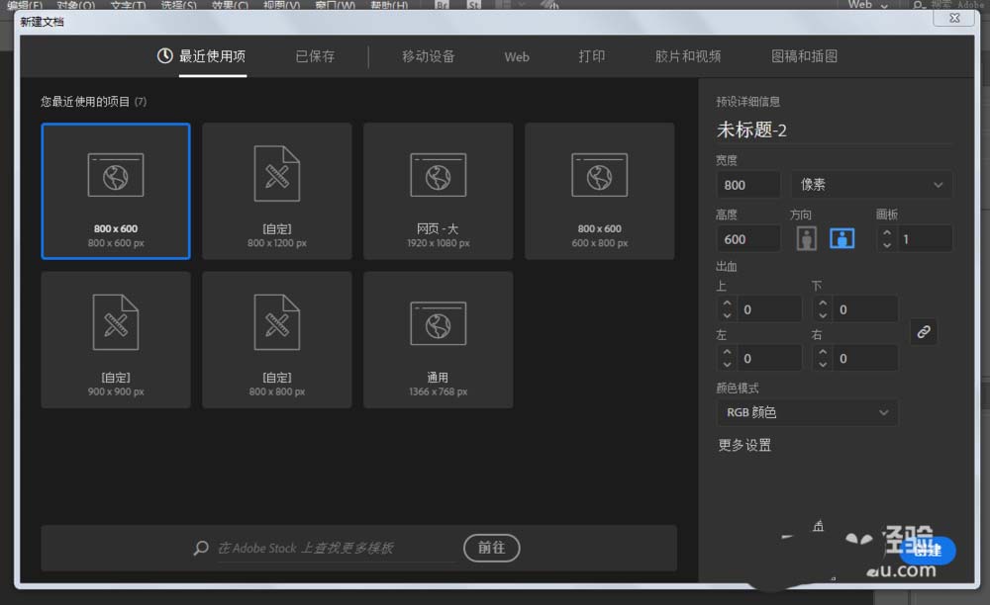Decrease the right bleed value
This screenshot has width=990, height=605.
[x=822, y=364]
